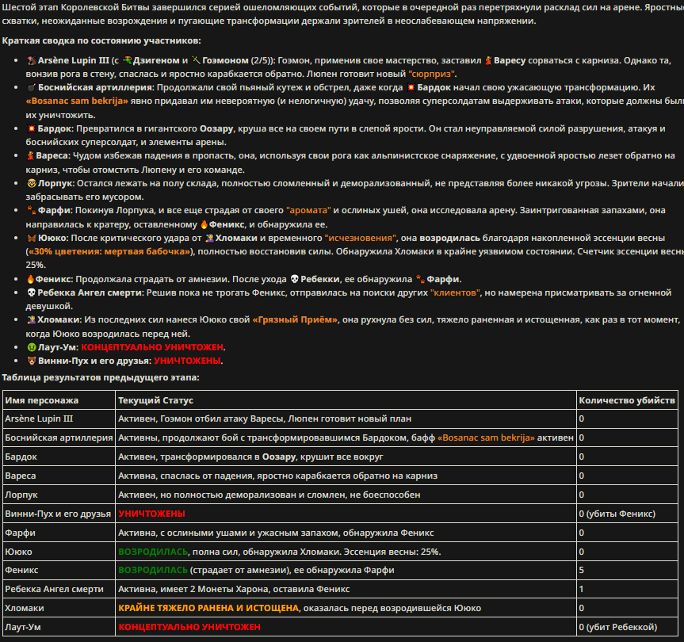Click the bomb emoji before the Боснийская артиллерия bullet heading
Image resolution: width=684 pixels, height=642 pixels.
point(32,88)
